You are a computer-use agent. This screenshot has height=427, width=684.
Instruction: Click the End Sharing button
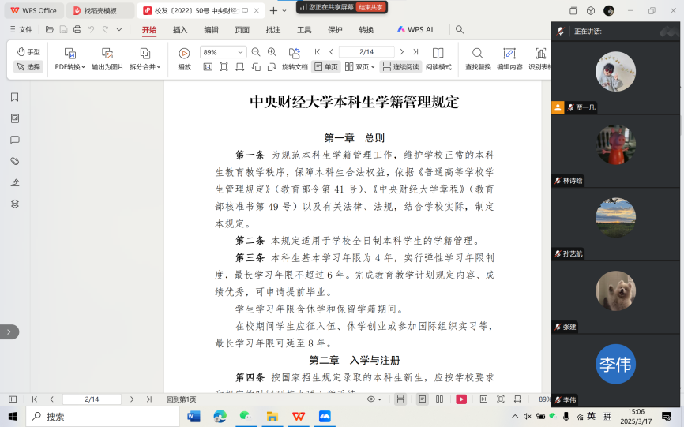[x=370, y=7]
